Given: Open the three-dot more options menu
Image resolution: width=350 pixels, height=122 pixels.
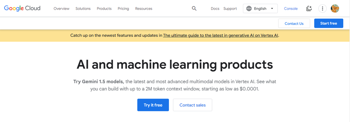Looking at the screenshot, I should (x=322, y=8).
